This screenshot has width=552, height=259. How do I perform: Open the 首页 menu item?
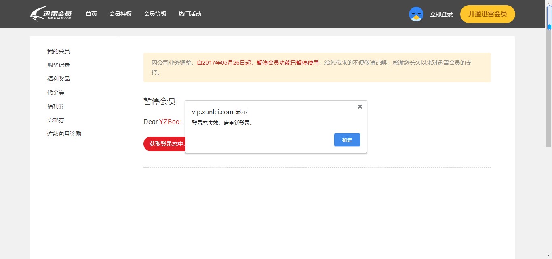point(91,13)
